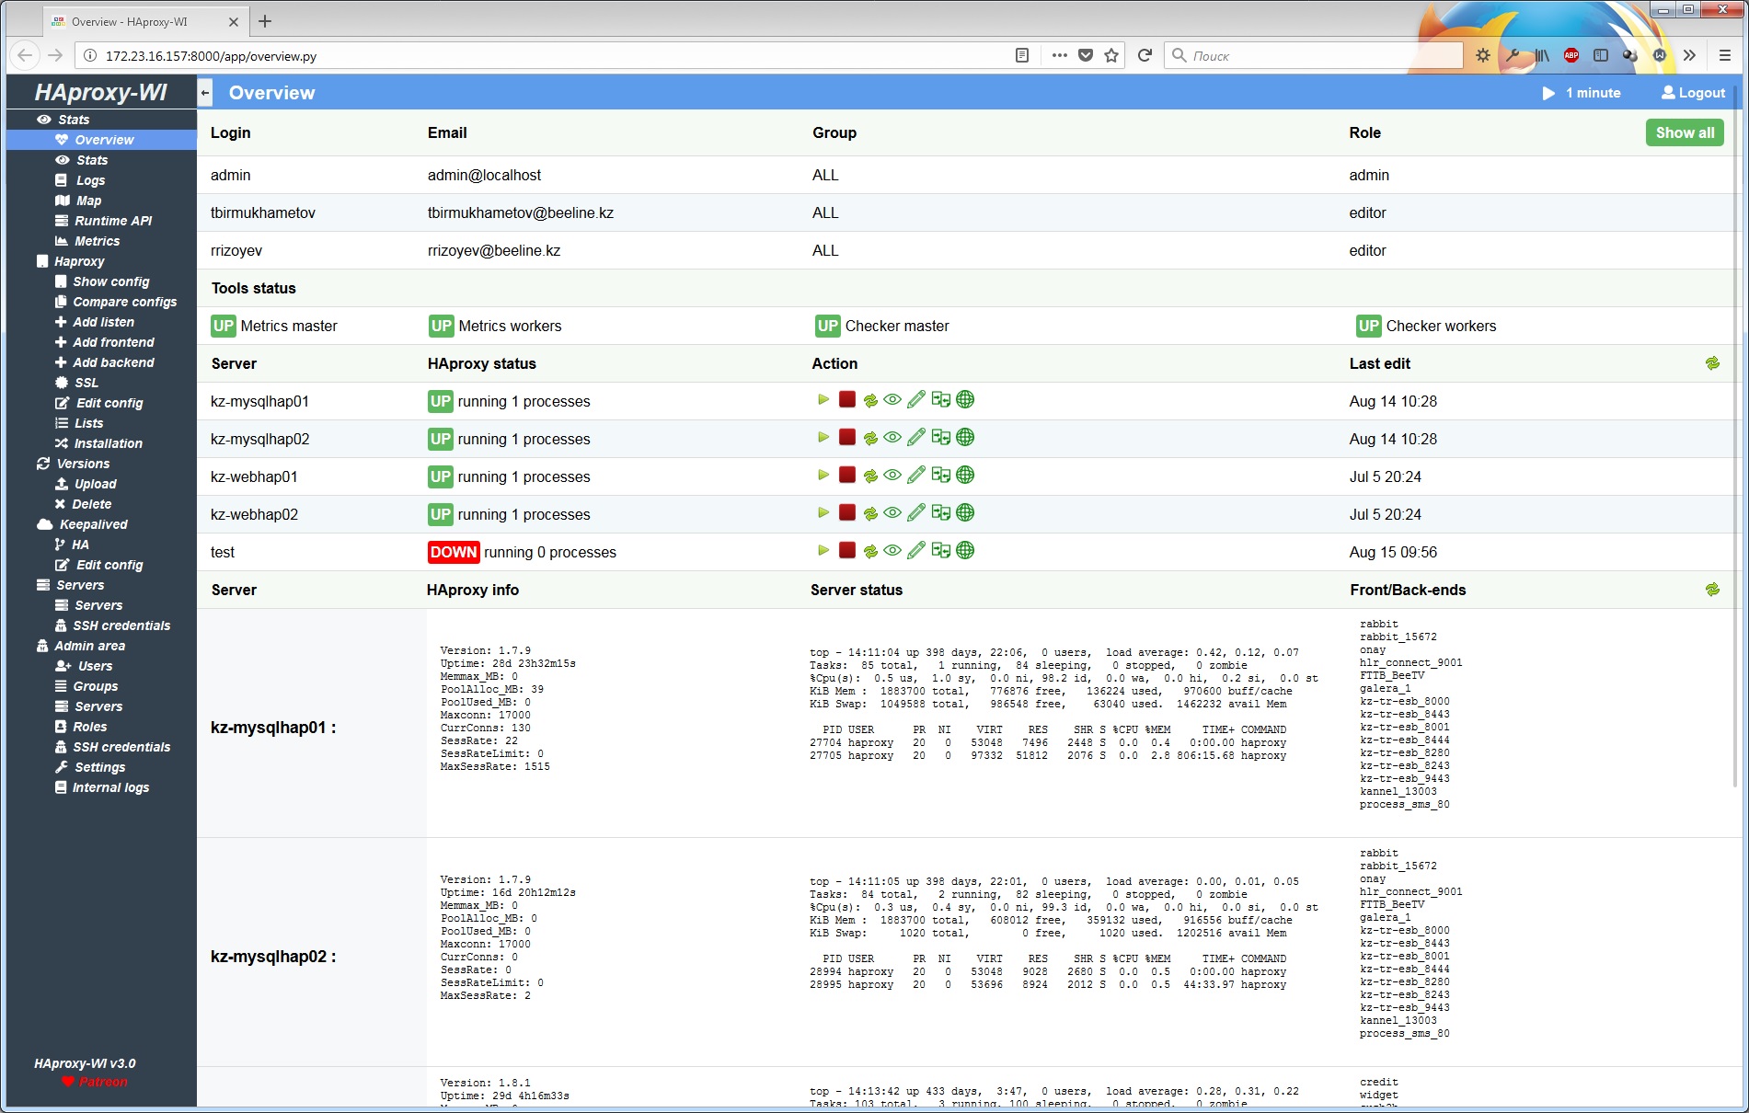Open Firefox library icon
1749x1113 pixels.
[1542, 55]
